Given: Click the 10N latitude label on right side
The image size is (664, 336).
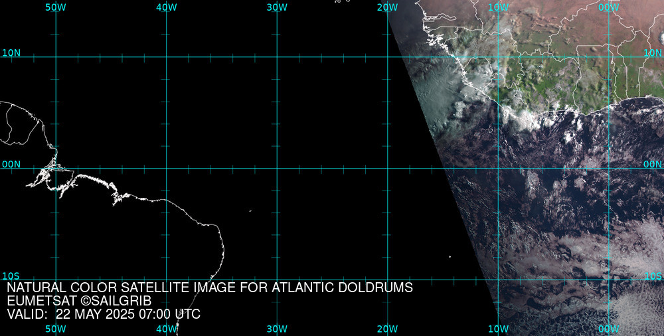Looking at the screenshot, I should tap(653, 53).
